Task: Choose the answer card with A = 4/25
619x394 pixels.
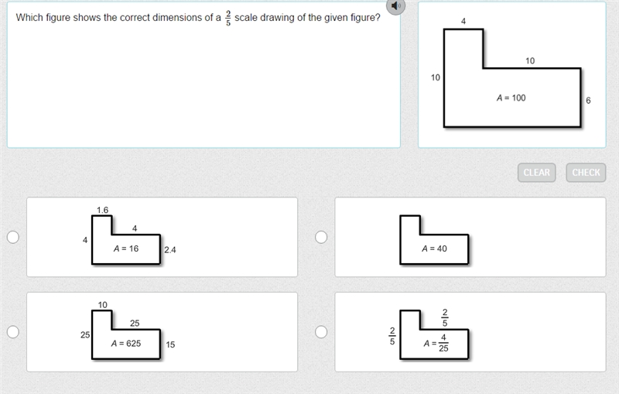Action: coord(470,332)
